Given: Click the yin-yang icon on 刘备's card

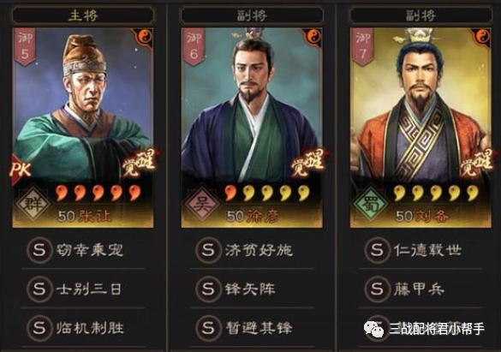Looking at the screenshot, I should pyautogui.click(x=482, y=36).
